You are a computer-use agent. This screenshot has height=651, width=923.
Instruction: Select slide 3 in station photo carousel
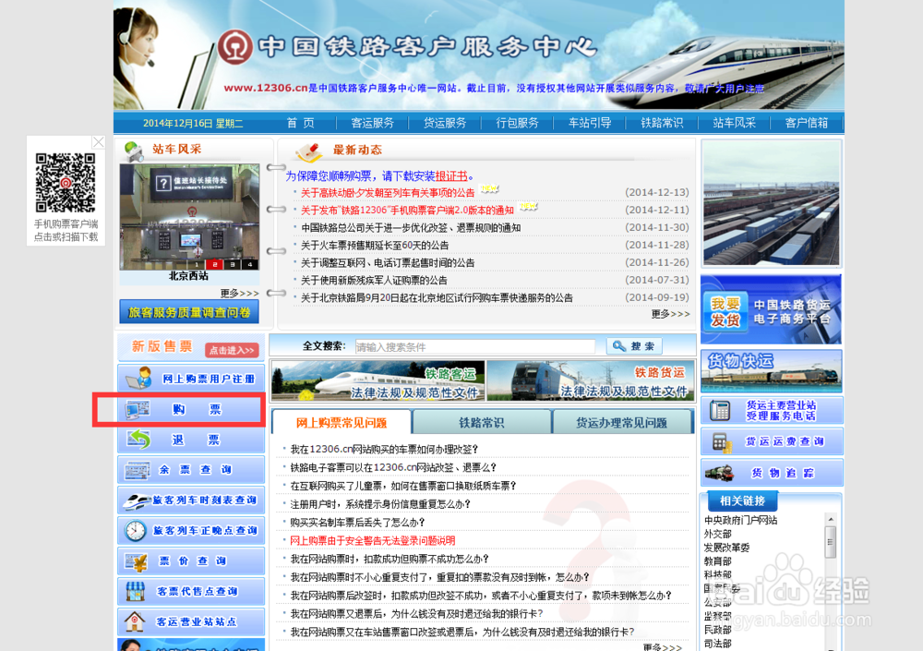(234, 264)
